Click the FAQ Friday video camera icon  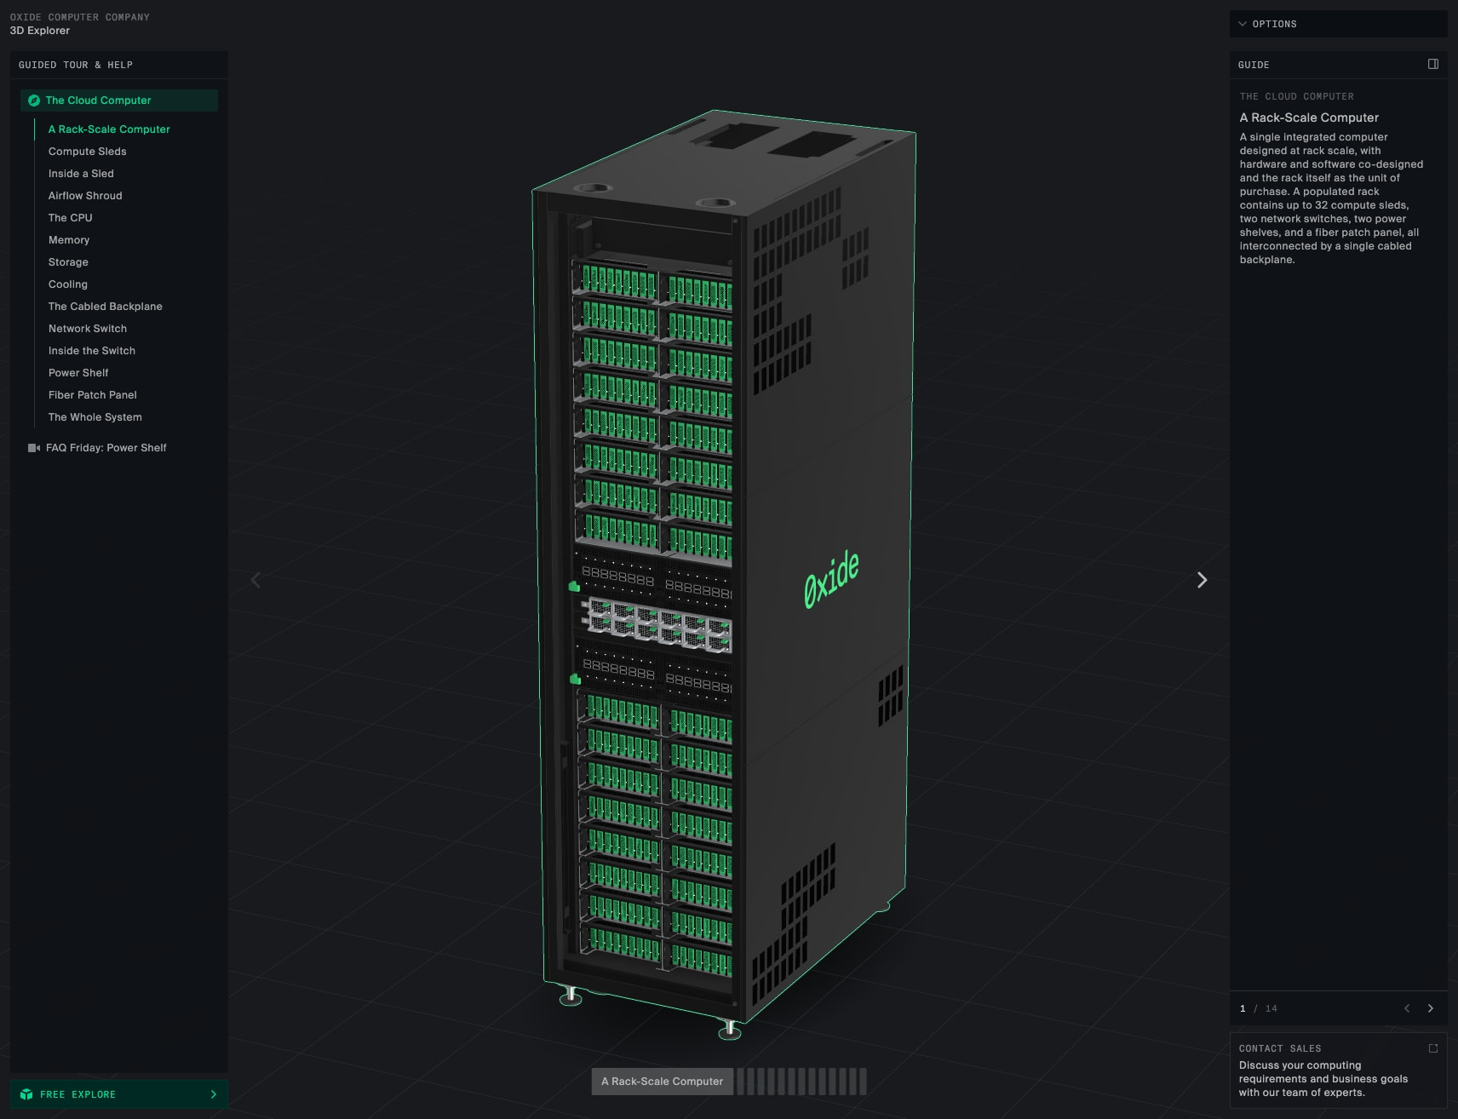tap(34, 448)
